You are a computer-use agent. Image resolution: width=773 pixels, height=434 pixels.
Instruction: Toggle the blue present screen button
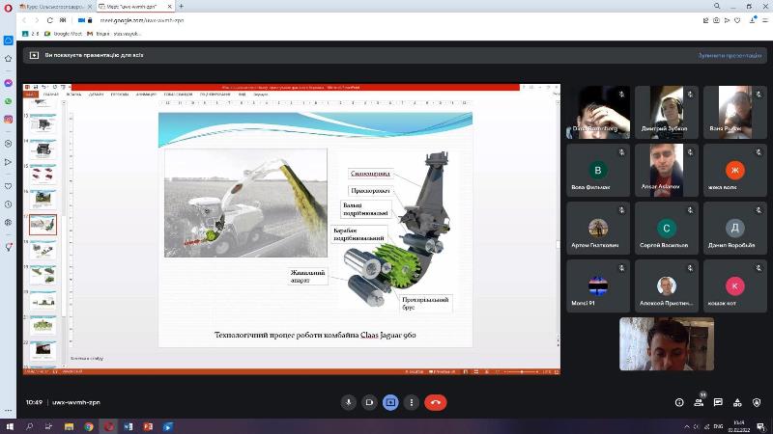point(390,402)
